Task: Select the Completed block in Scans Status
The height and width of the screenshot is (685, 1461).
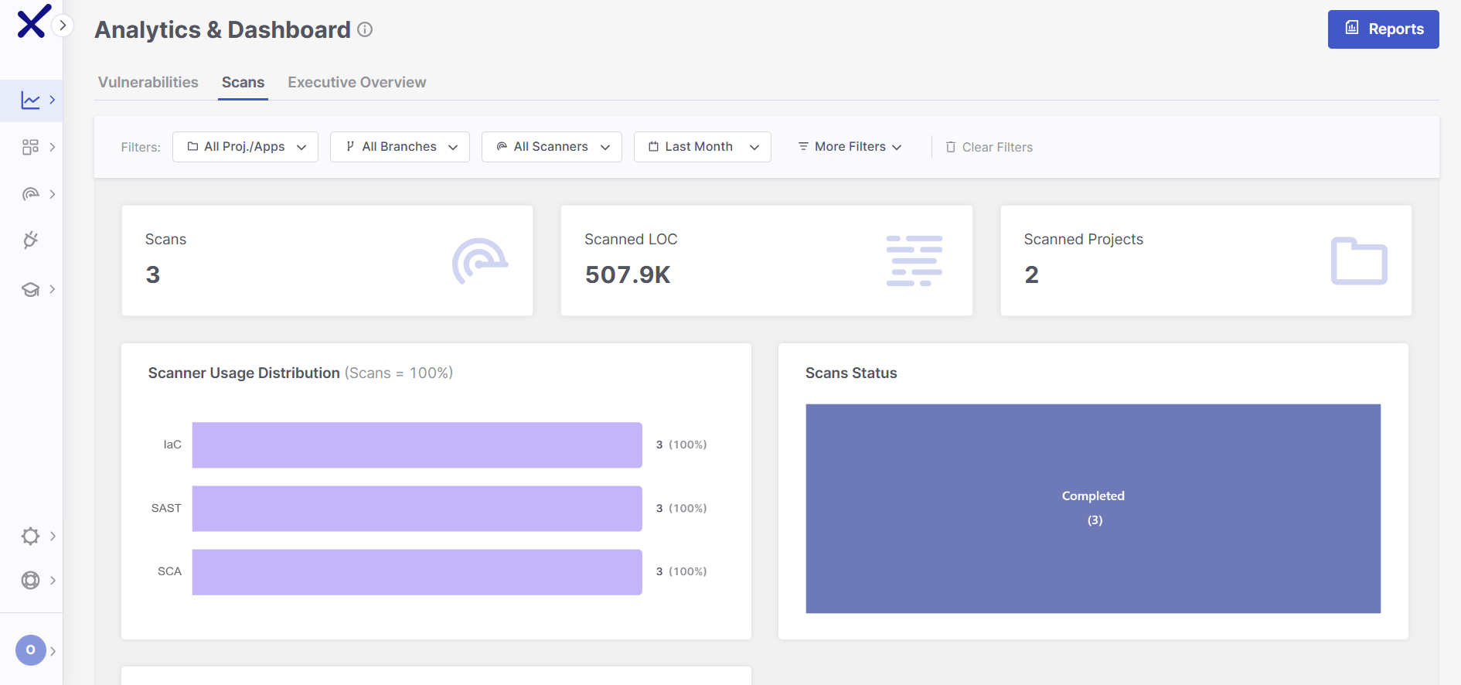Action: (x=1092, y=508)
